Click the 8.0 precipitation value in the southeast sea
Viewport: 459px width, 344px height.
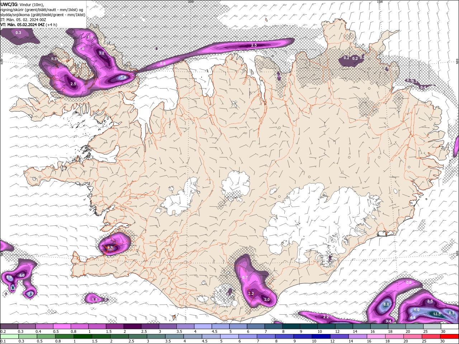click(386, 304)
